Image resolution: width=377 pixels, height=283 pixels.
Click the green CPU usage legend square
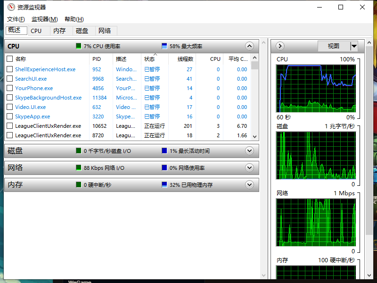(78, 46)
